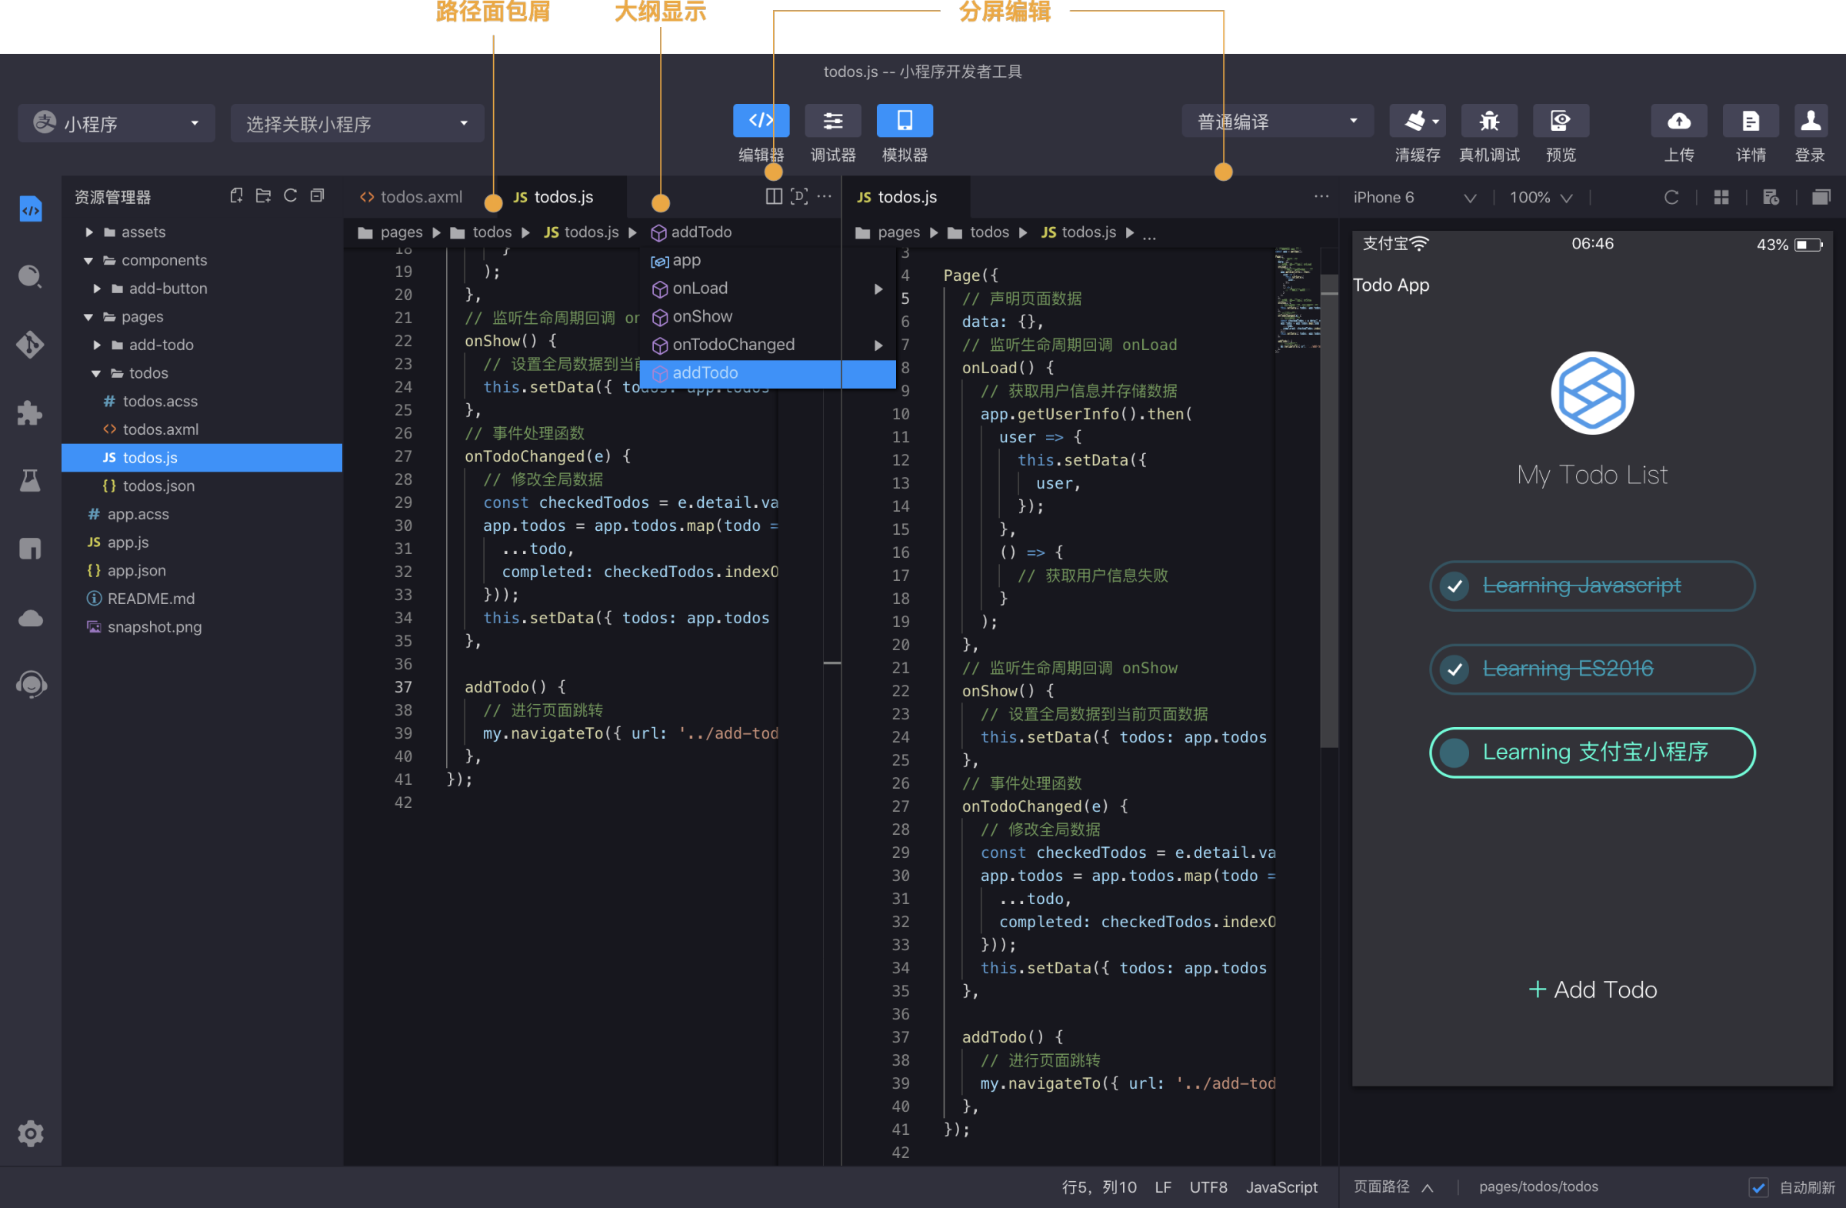The width and height of the screenshot is (1846, 1208).
Task: Refresh the simulator with reload icon
Action: pos(1671,197)
